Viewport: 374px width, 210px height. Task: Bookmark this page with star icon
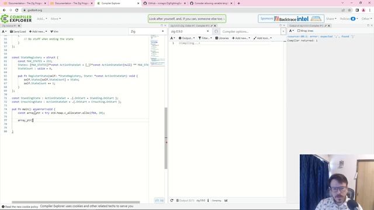pyautogui.click(x=349, y=10)
